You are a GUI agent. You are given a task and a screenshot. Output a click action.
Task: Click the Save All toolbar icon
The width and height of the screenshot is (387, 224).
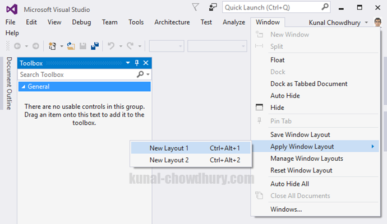pyautogui.click(x=95, y=46)
